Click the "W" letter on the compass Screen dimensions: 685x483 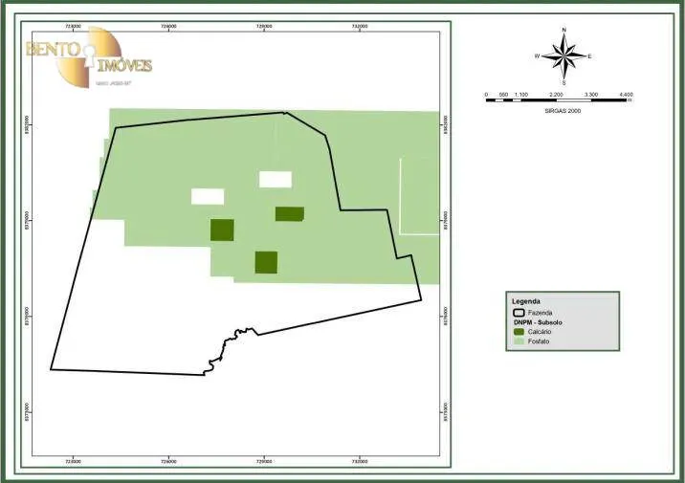pyautogui.click(x=538, y=56)
